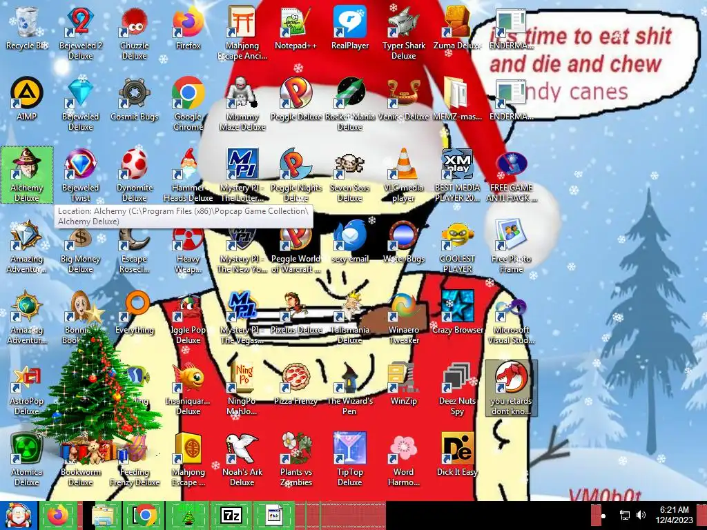The width and height of the screenshot is (707, 530).
Task: Select Everything search desktop icon
Action: click(135, 313)
